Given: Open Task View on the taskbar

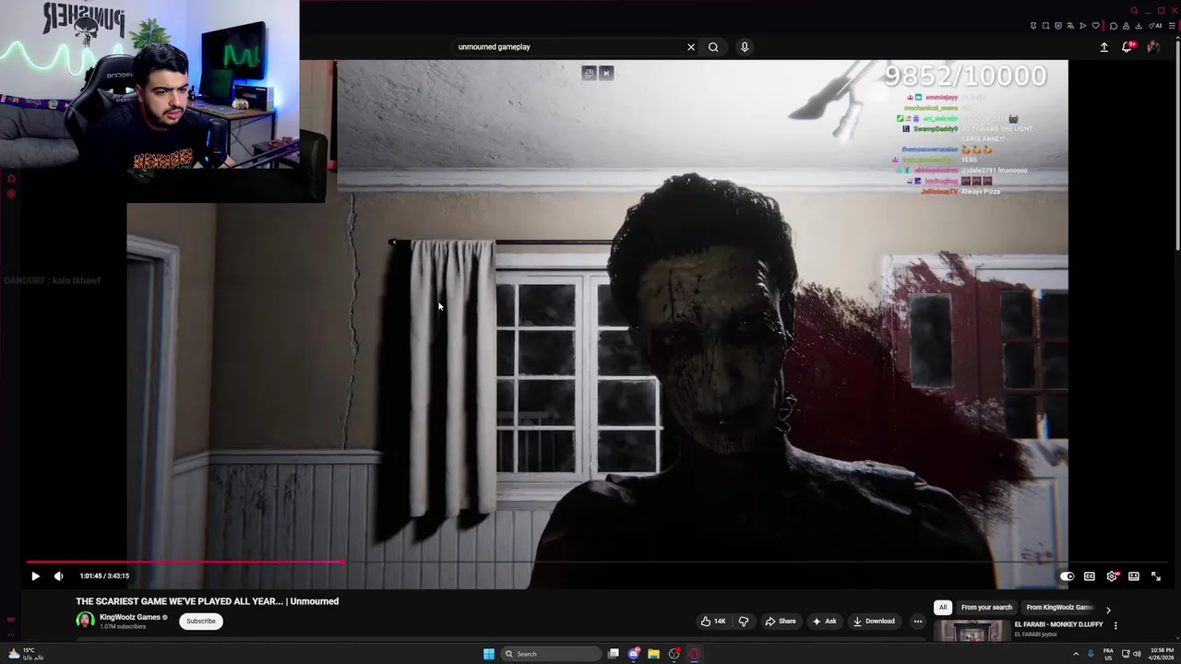Looking at the screenshot, I should (x=614, y=654).
